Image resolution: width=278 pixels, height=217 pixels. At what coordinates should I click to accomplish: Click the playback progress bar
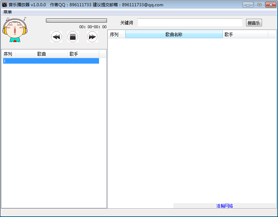pyautogui.click(x=76, y=20)
